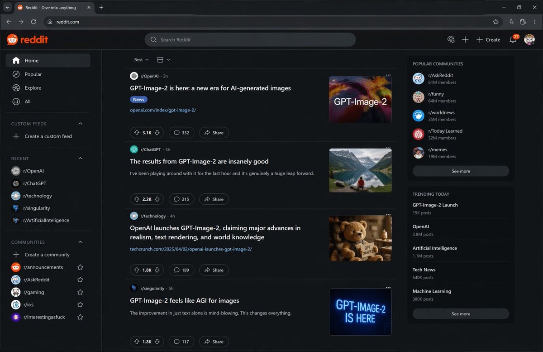Collapse the Custom Feeds section
This screenshot has height=352, width=543.
(x=81, y=124)
